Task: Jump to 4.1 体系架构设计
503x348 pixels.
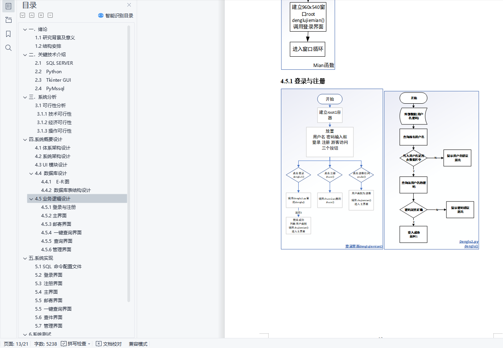Action: 53,148
